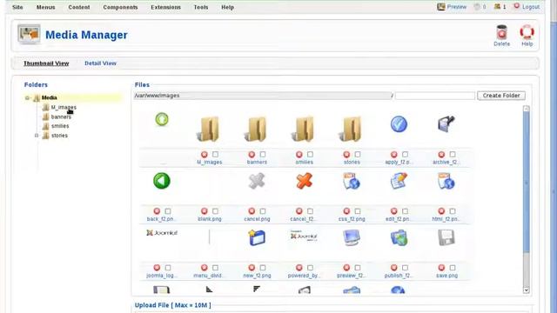Click the css_f2.png image icon

coord(352,181)
